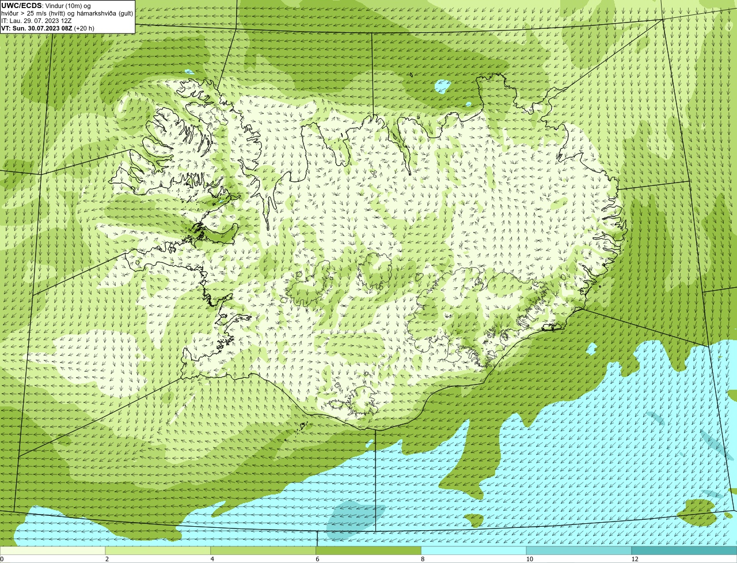Click the title line "UWC/ECDS: Vindur (10m) og"
The width and height of the screenshot is (737, 563).
(x=46, y=6)
